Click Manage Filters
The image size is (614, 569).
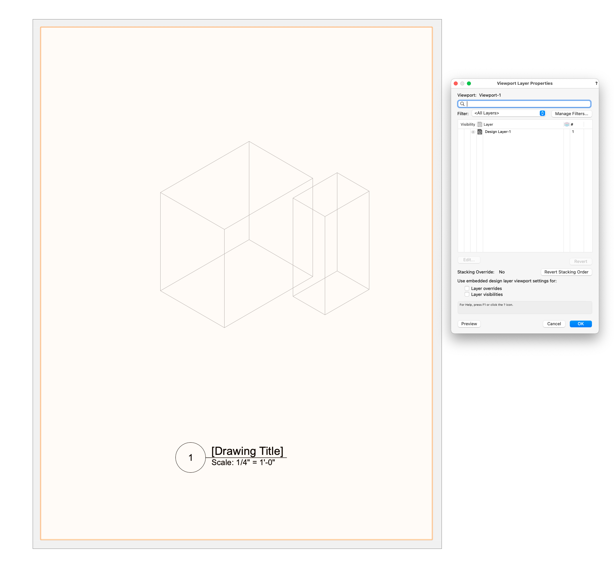coord(571,113)
